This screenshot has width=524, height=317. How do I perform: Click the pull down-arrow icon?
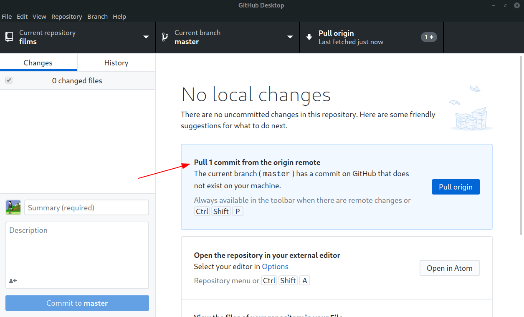coord(309,37)
